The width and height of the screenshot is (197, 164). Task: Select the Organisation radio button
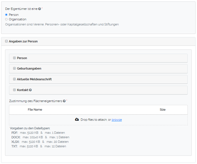tap(6, 20)
